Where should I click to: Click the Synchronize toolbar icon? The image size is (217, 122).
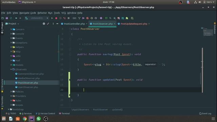click(x=11, y=18)
